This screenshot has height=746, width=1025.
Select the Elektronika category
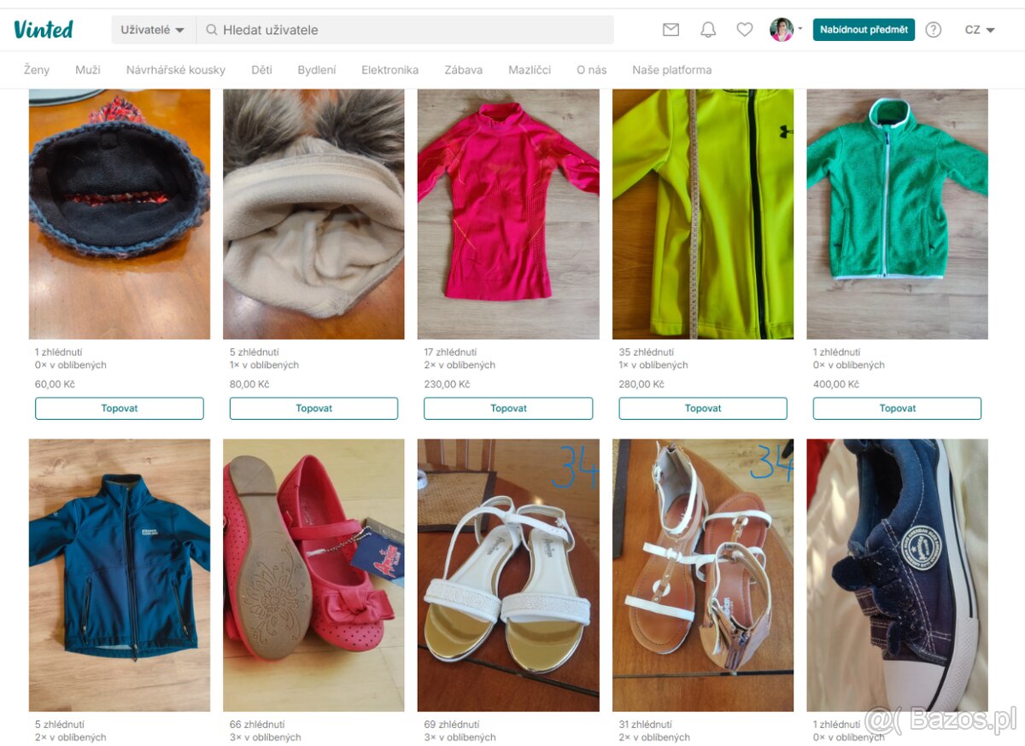(389, 70)
